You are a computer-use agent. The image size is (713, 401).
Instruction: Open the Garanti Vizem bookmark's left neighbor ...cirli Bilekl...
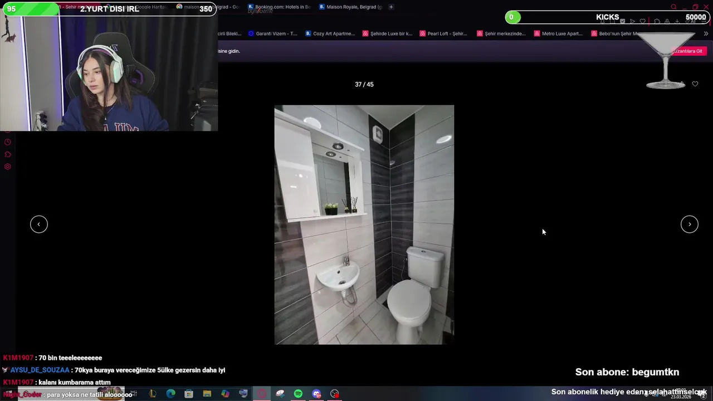(x=229, y=33)
